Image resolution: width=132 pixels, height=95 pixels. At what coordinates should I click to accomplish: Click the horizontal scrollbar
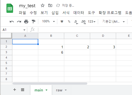(50, 83)
